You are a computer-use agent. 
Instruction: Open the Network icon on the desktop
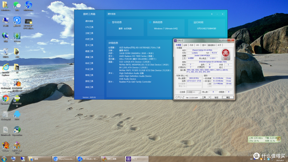(x=6, y=37)
